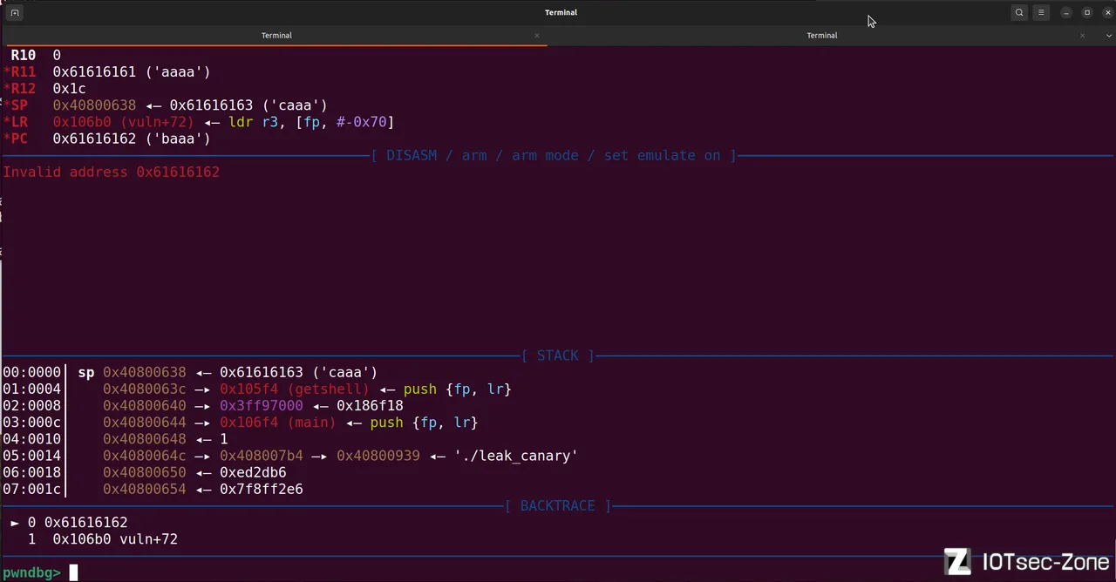The height and width of the screenshot is (582, 1116).
Task: Select stack address 0x40800644
Action: pos(145,423)
